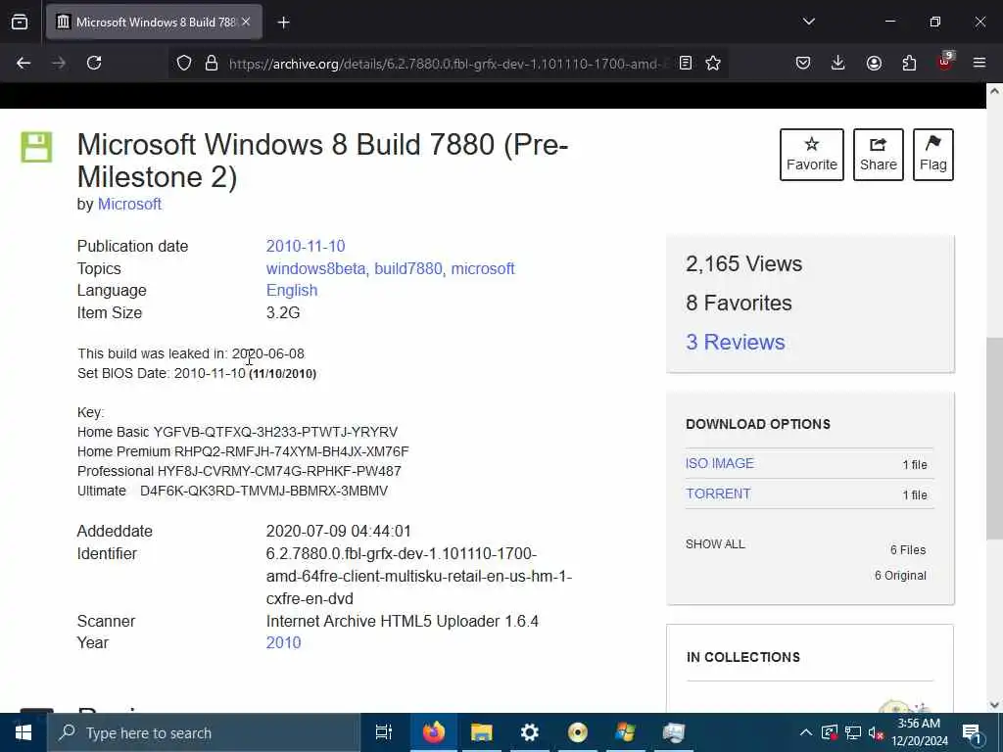The height and width of the screenshot is (752, 1003).
Task: Open Firefox View tab list icon
Action: coord(20,23)
